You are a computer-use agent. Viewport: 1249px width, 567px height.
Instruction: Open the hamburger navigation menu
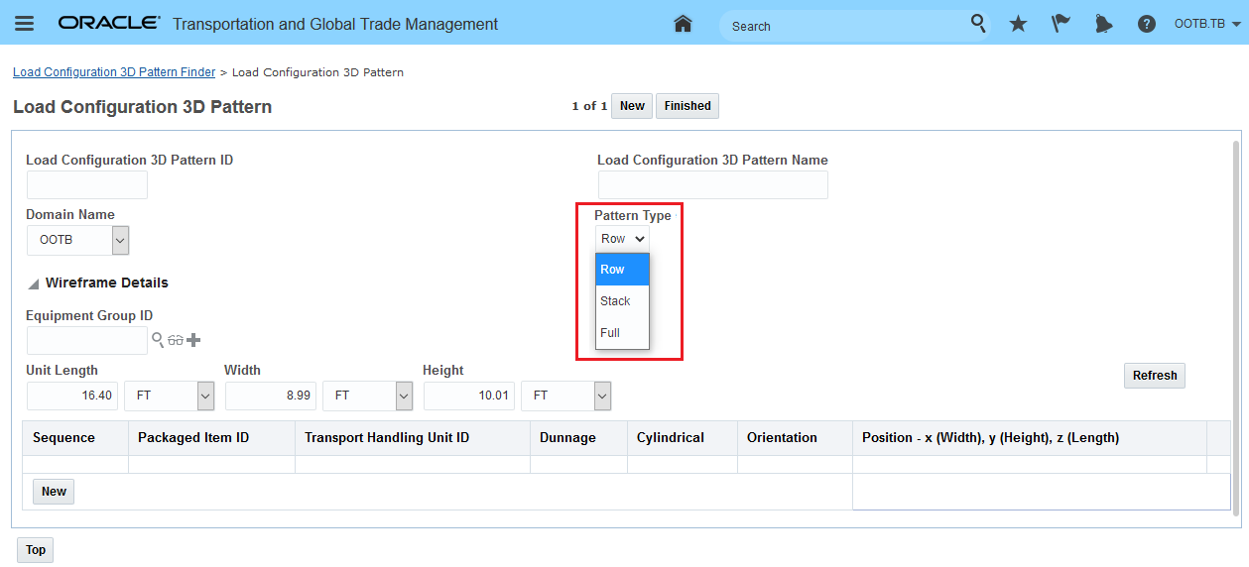24,24
